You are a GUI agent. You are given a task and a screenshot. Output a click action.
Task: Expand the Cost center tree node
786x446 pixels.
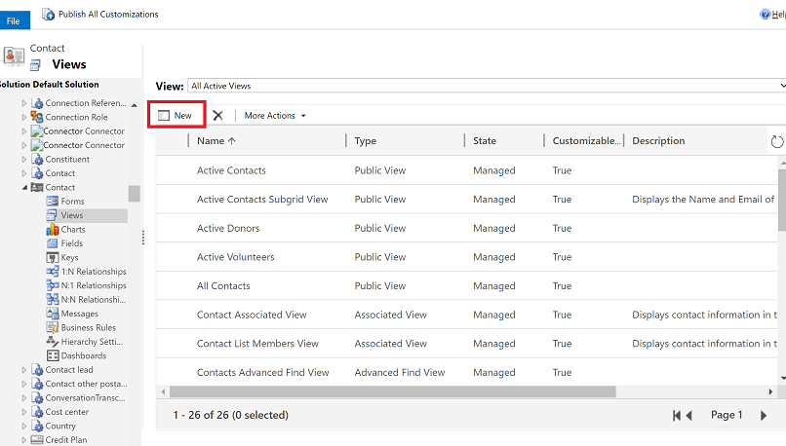point(23,412)
